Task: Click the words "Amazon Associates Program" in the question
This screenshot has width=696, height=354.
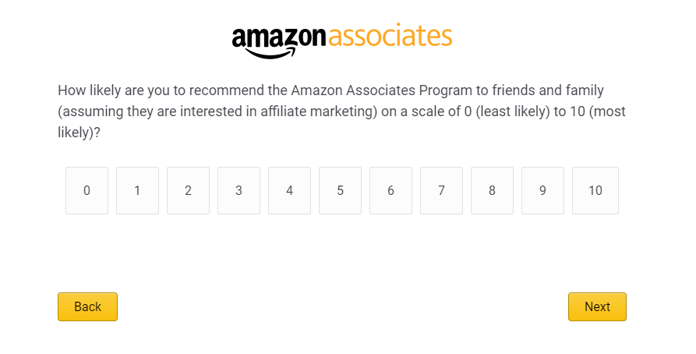Action: pos(367,90)
